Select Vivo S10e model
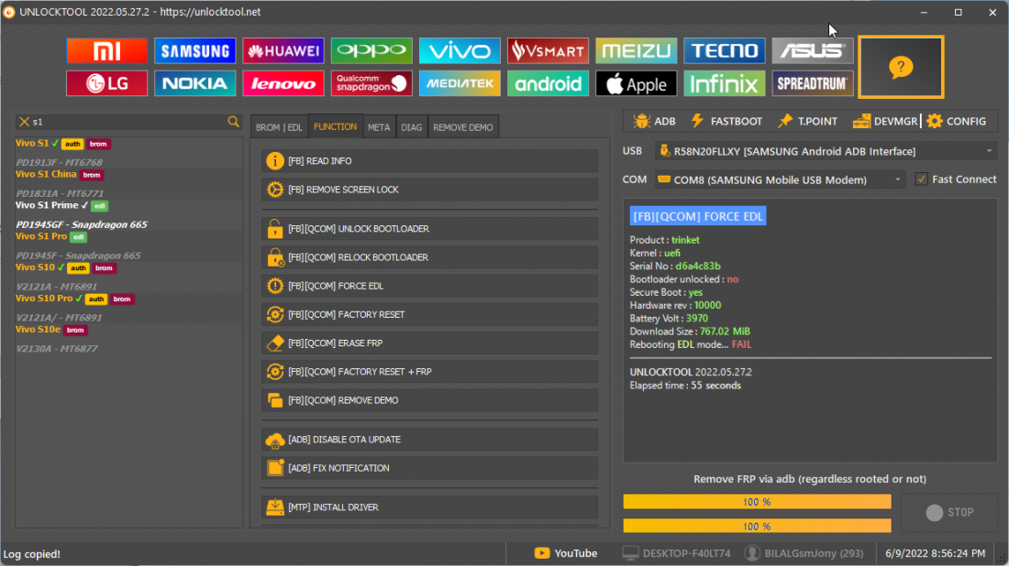The height and width of the screenshot is (566, 1009). point(38,329)
